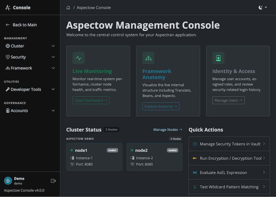Screen dimensions: 276x197
Task: Click the Manage Users button
Action: tap(228, 100)
